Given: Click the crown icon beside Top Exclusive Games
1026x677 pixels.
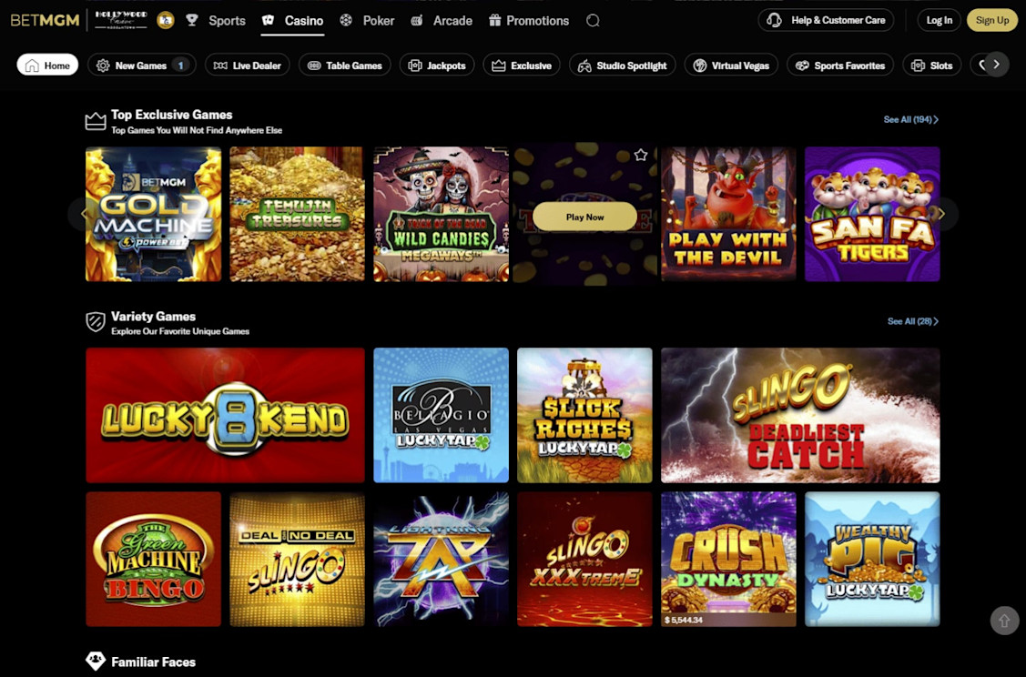Looking at the screenshot, I should [96, 121].
